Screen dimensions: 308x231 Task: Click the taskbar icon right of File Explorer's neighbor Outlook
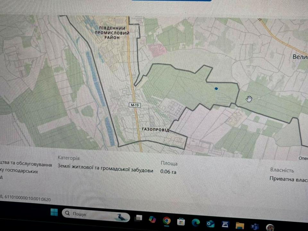225,225
